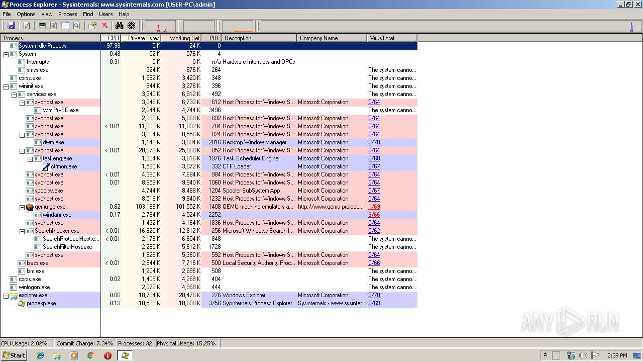Collapse the wininit.exe tree node

click(x=6, y=86)
